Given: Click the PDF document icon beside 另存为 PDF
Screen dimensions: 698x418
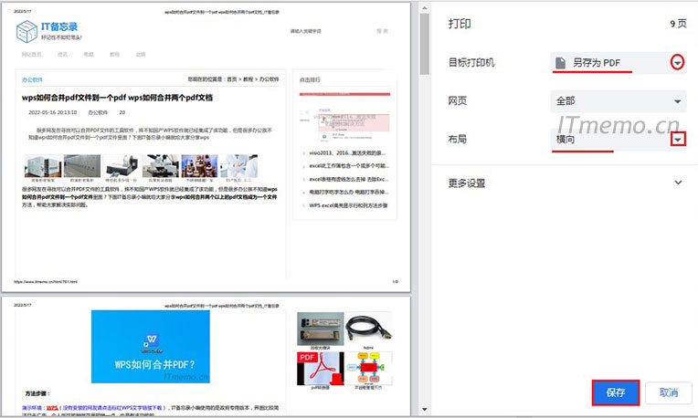Looking at the screenshot, I should (x=561, y=63).
